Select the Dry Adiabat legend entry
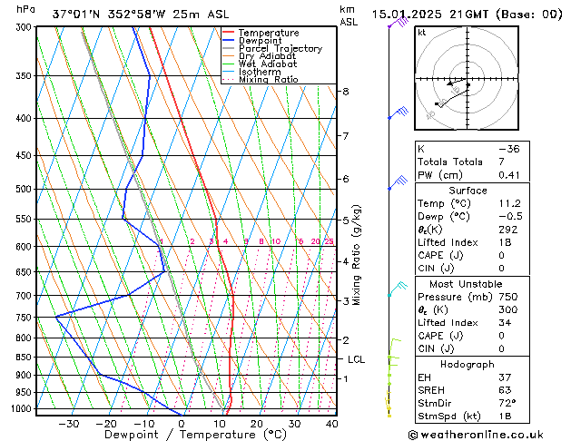 click(259, 56)
